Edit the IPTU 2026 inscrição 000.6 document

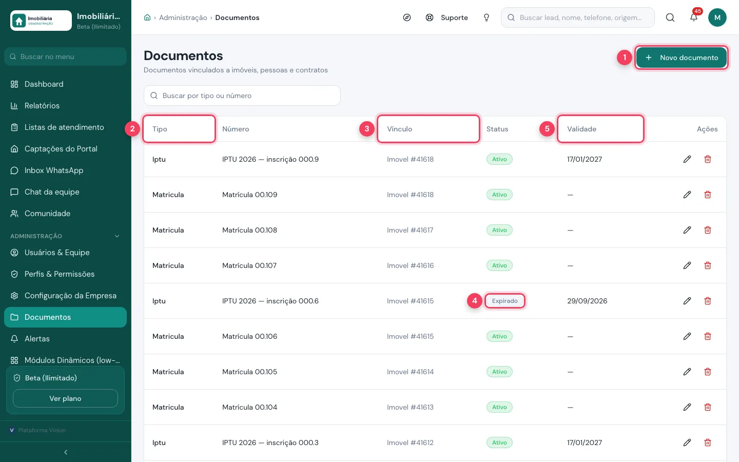687,301
